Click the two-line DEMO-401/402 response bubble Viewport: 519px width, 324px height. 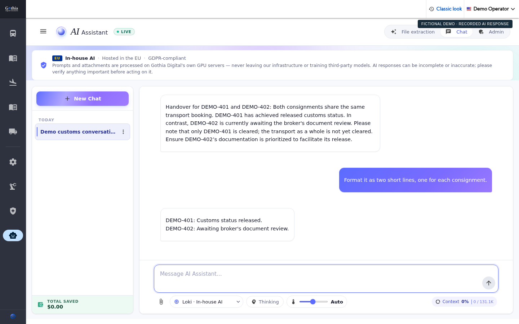227,225
